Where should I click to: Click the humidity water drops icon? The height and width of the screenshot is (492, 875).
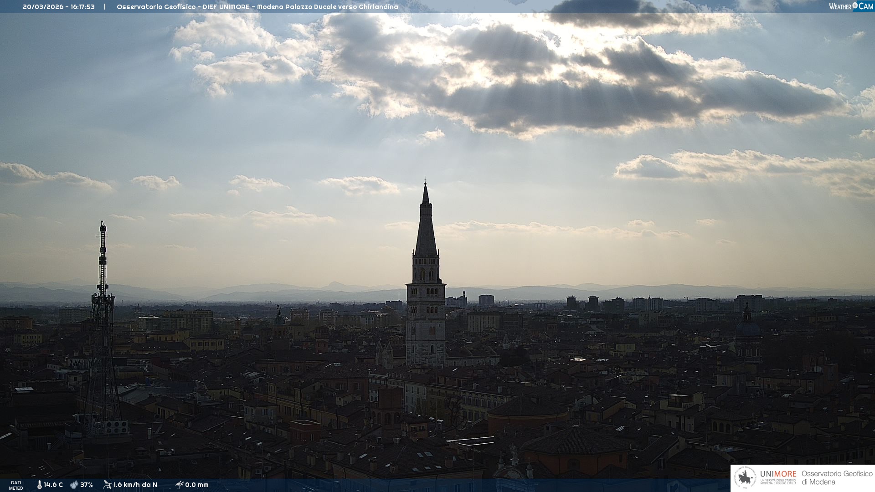[74, 485]
